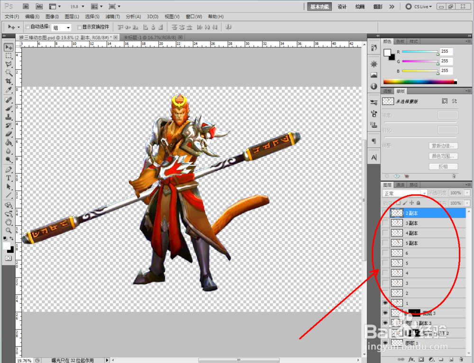Open the blend mode 正常 dropdown
Viewport: 474px width, 363px height.
[x=405, y=193]
